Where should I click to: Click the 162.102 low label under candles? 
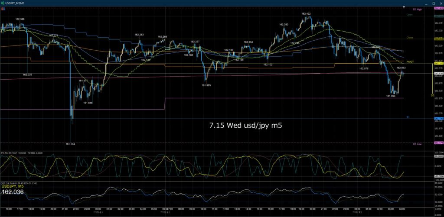(268, 65)
